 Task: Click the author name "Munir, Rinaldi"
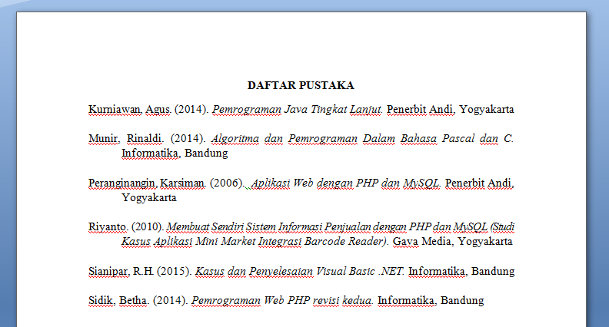coord(126,138)
